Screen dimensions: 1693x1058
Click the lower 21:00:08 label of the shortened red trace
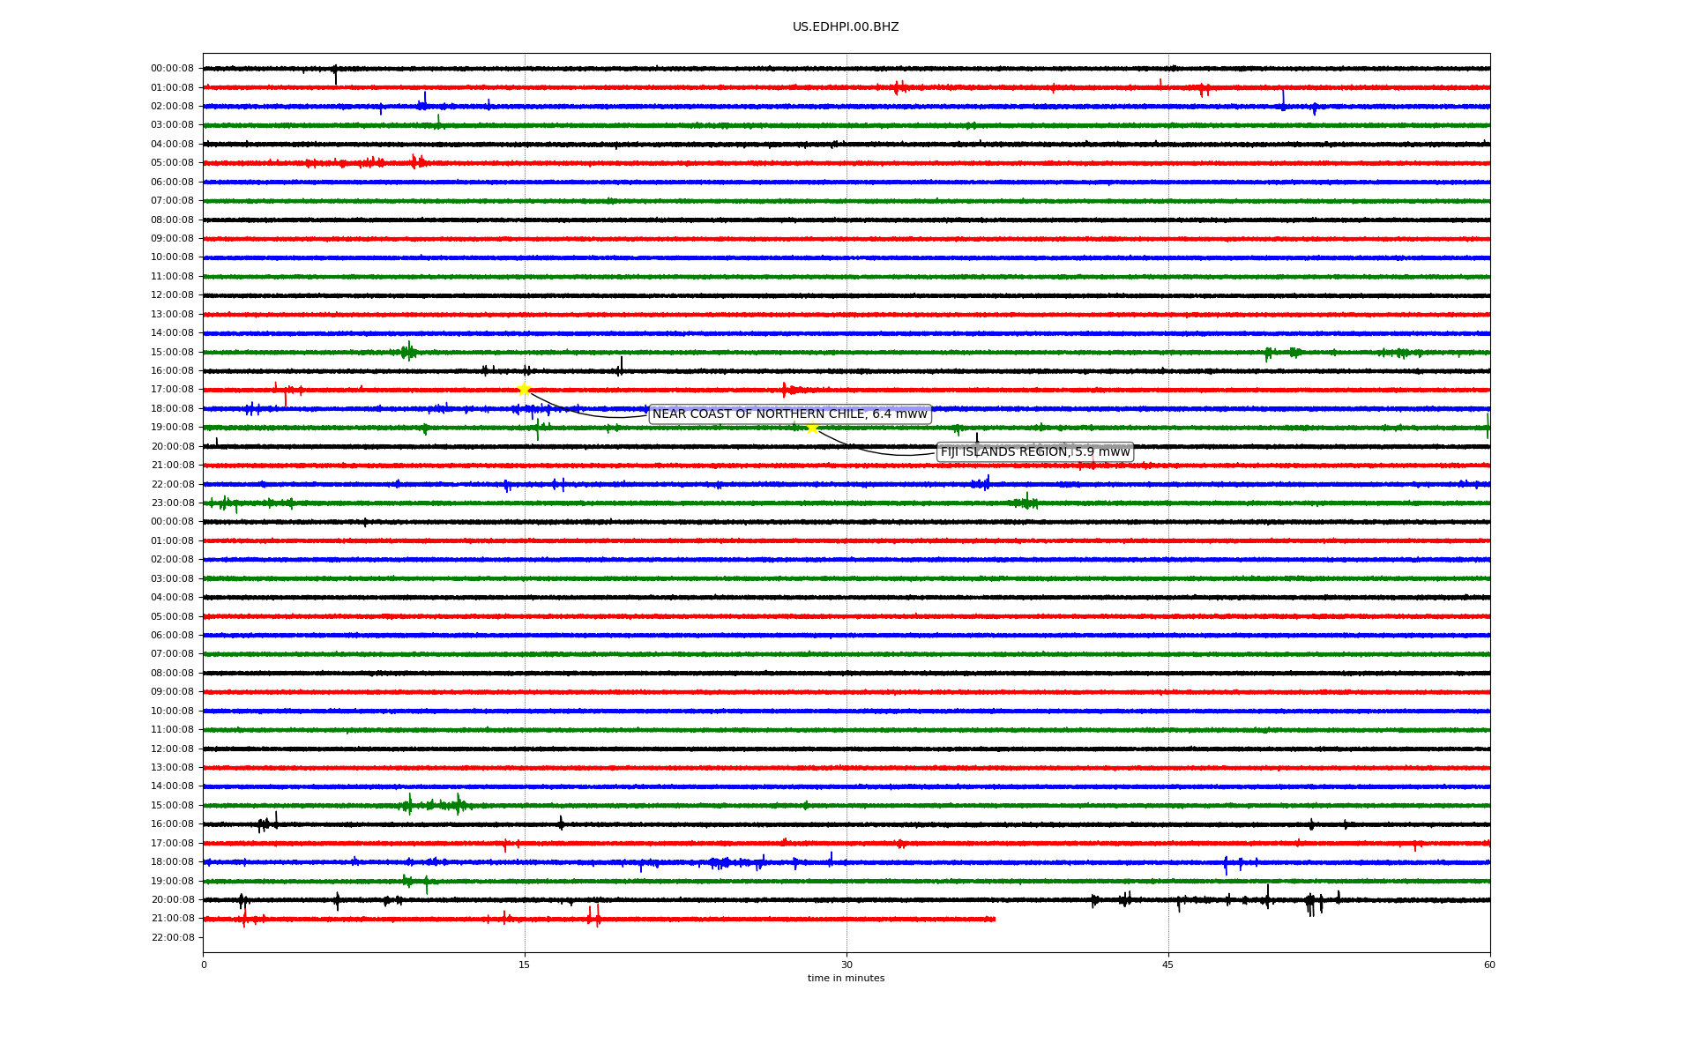pyautogui.click(x=172, y=919)
